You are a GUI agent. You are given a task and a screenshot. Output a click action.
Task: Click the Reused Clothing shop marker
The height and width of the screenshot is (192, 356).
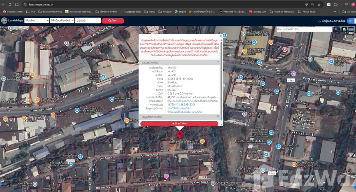tap(271, 133)
